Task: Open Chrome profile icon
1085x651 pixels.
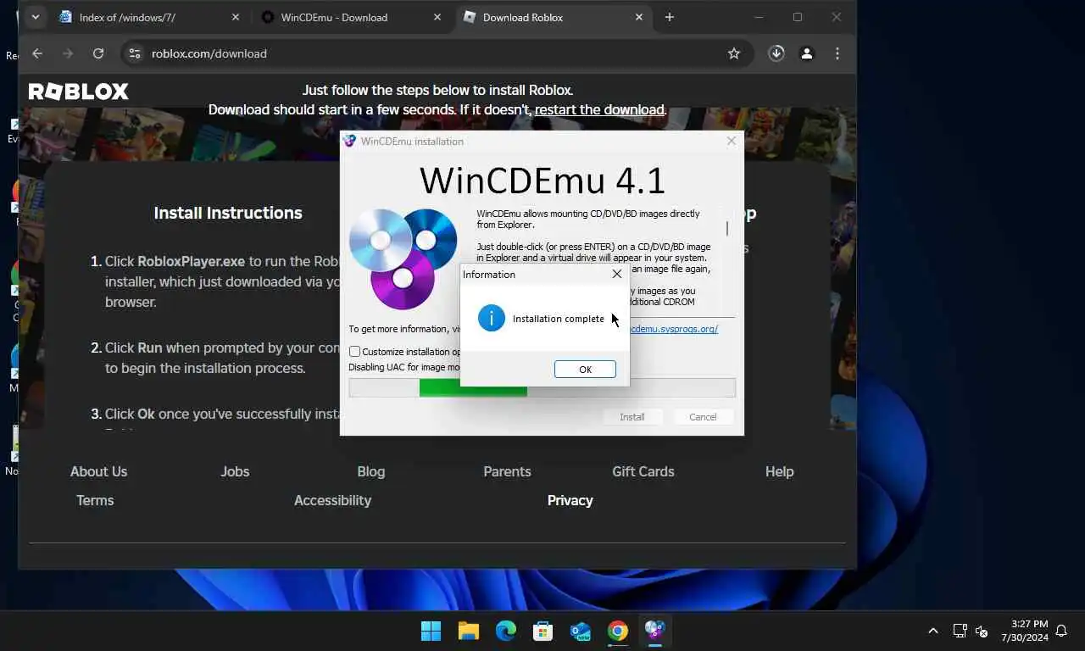Action: (807, 53)
